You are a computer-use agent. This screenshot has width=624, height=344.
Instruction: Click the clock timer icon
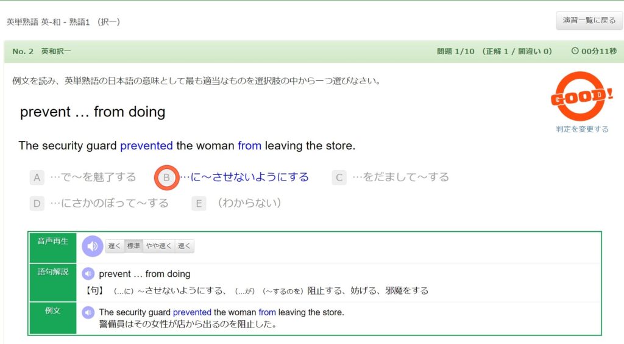click(x=575, y=51)
